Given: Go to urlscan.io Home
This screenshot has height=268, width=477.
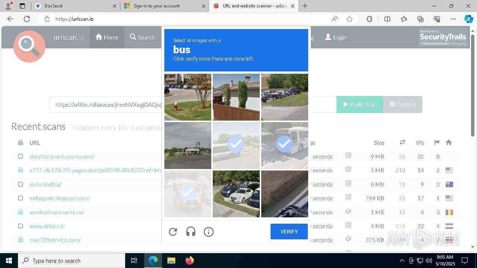Looking at the screenshot, I should click(107, 37).
